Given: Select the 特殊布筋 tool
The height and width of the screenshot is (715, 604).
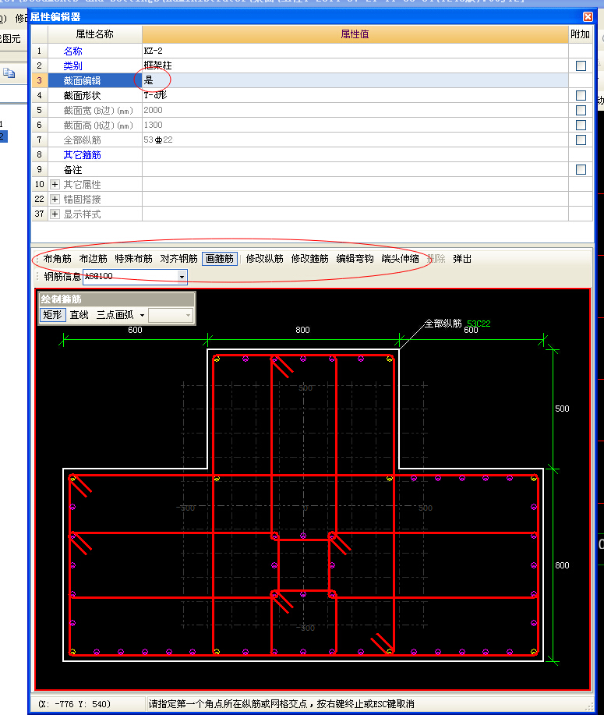Looking at the screenshot, I should click(134, 259).
